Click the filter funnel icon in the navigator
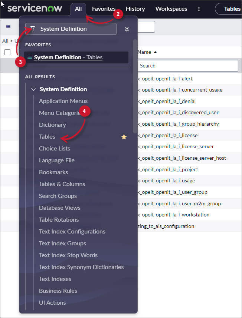Image resolution: width=242 pixels, height=318 pixels. (x=33, y=29)
